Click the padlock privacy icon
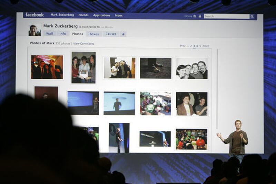This screenshot has width=276, height=184. pyautogui.click(x=199, y=16)
